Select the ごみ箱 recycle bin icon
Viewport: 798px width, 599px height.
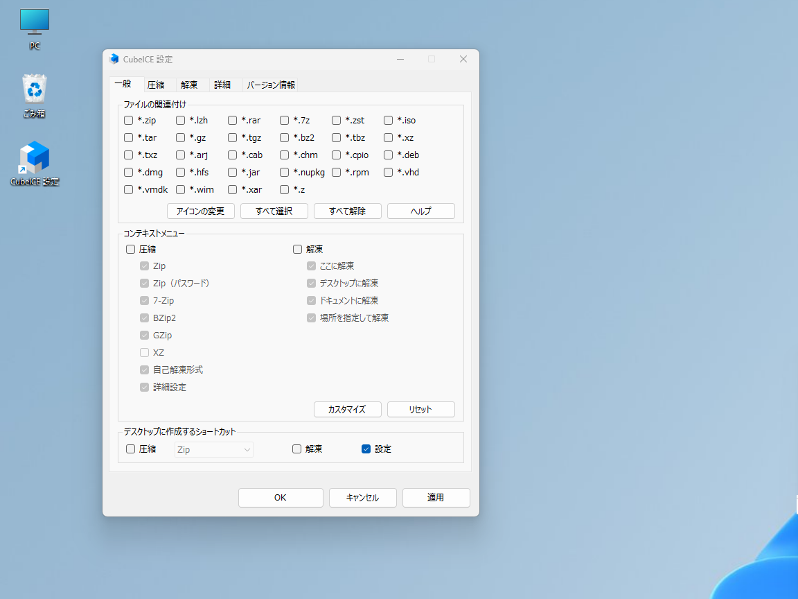35,96
